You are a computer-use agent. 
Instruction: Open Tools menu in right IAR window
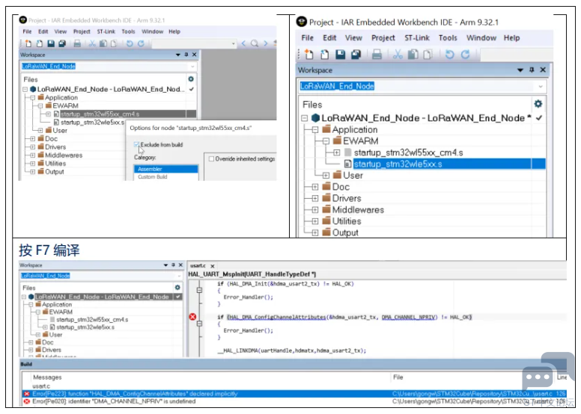point(448,37)
